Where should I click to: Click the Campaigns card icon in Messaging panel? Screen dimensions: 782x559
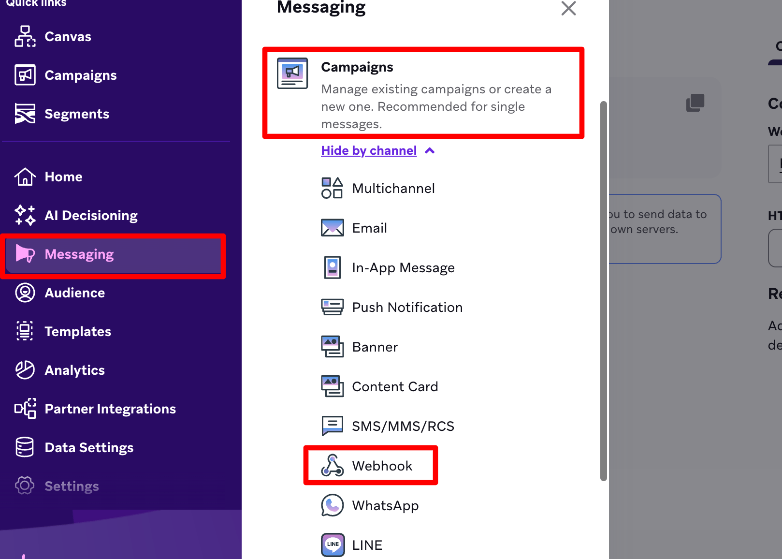(292, 74)
